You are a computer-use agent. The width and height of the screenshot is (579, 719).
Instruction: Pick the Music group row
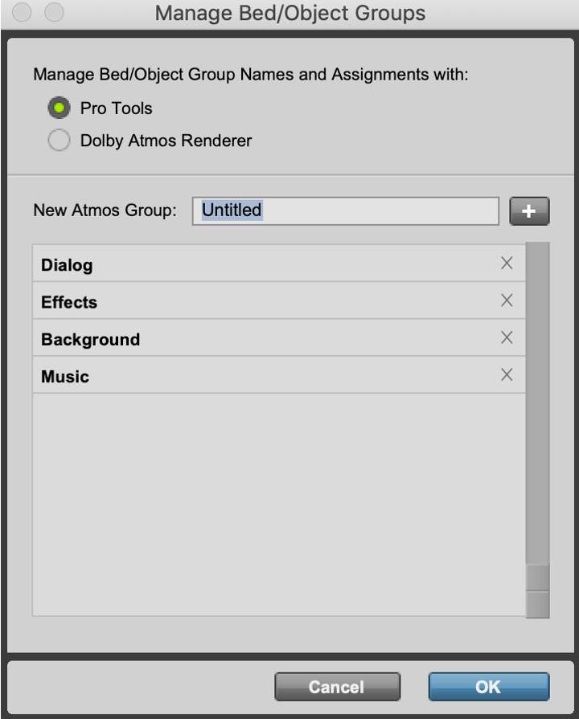click(x=241, y=376)
